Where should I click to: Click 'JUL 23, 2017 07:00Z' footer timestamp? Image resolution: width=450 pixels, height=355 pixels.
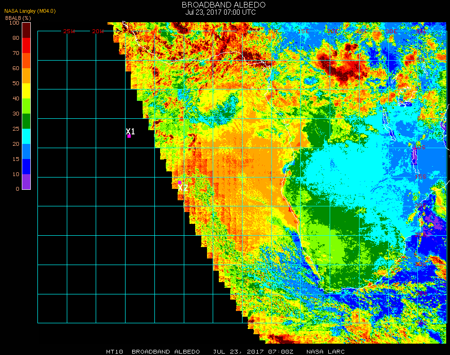(x=253, y=352)
